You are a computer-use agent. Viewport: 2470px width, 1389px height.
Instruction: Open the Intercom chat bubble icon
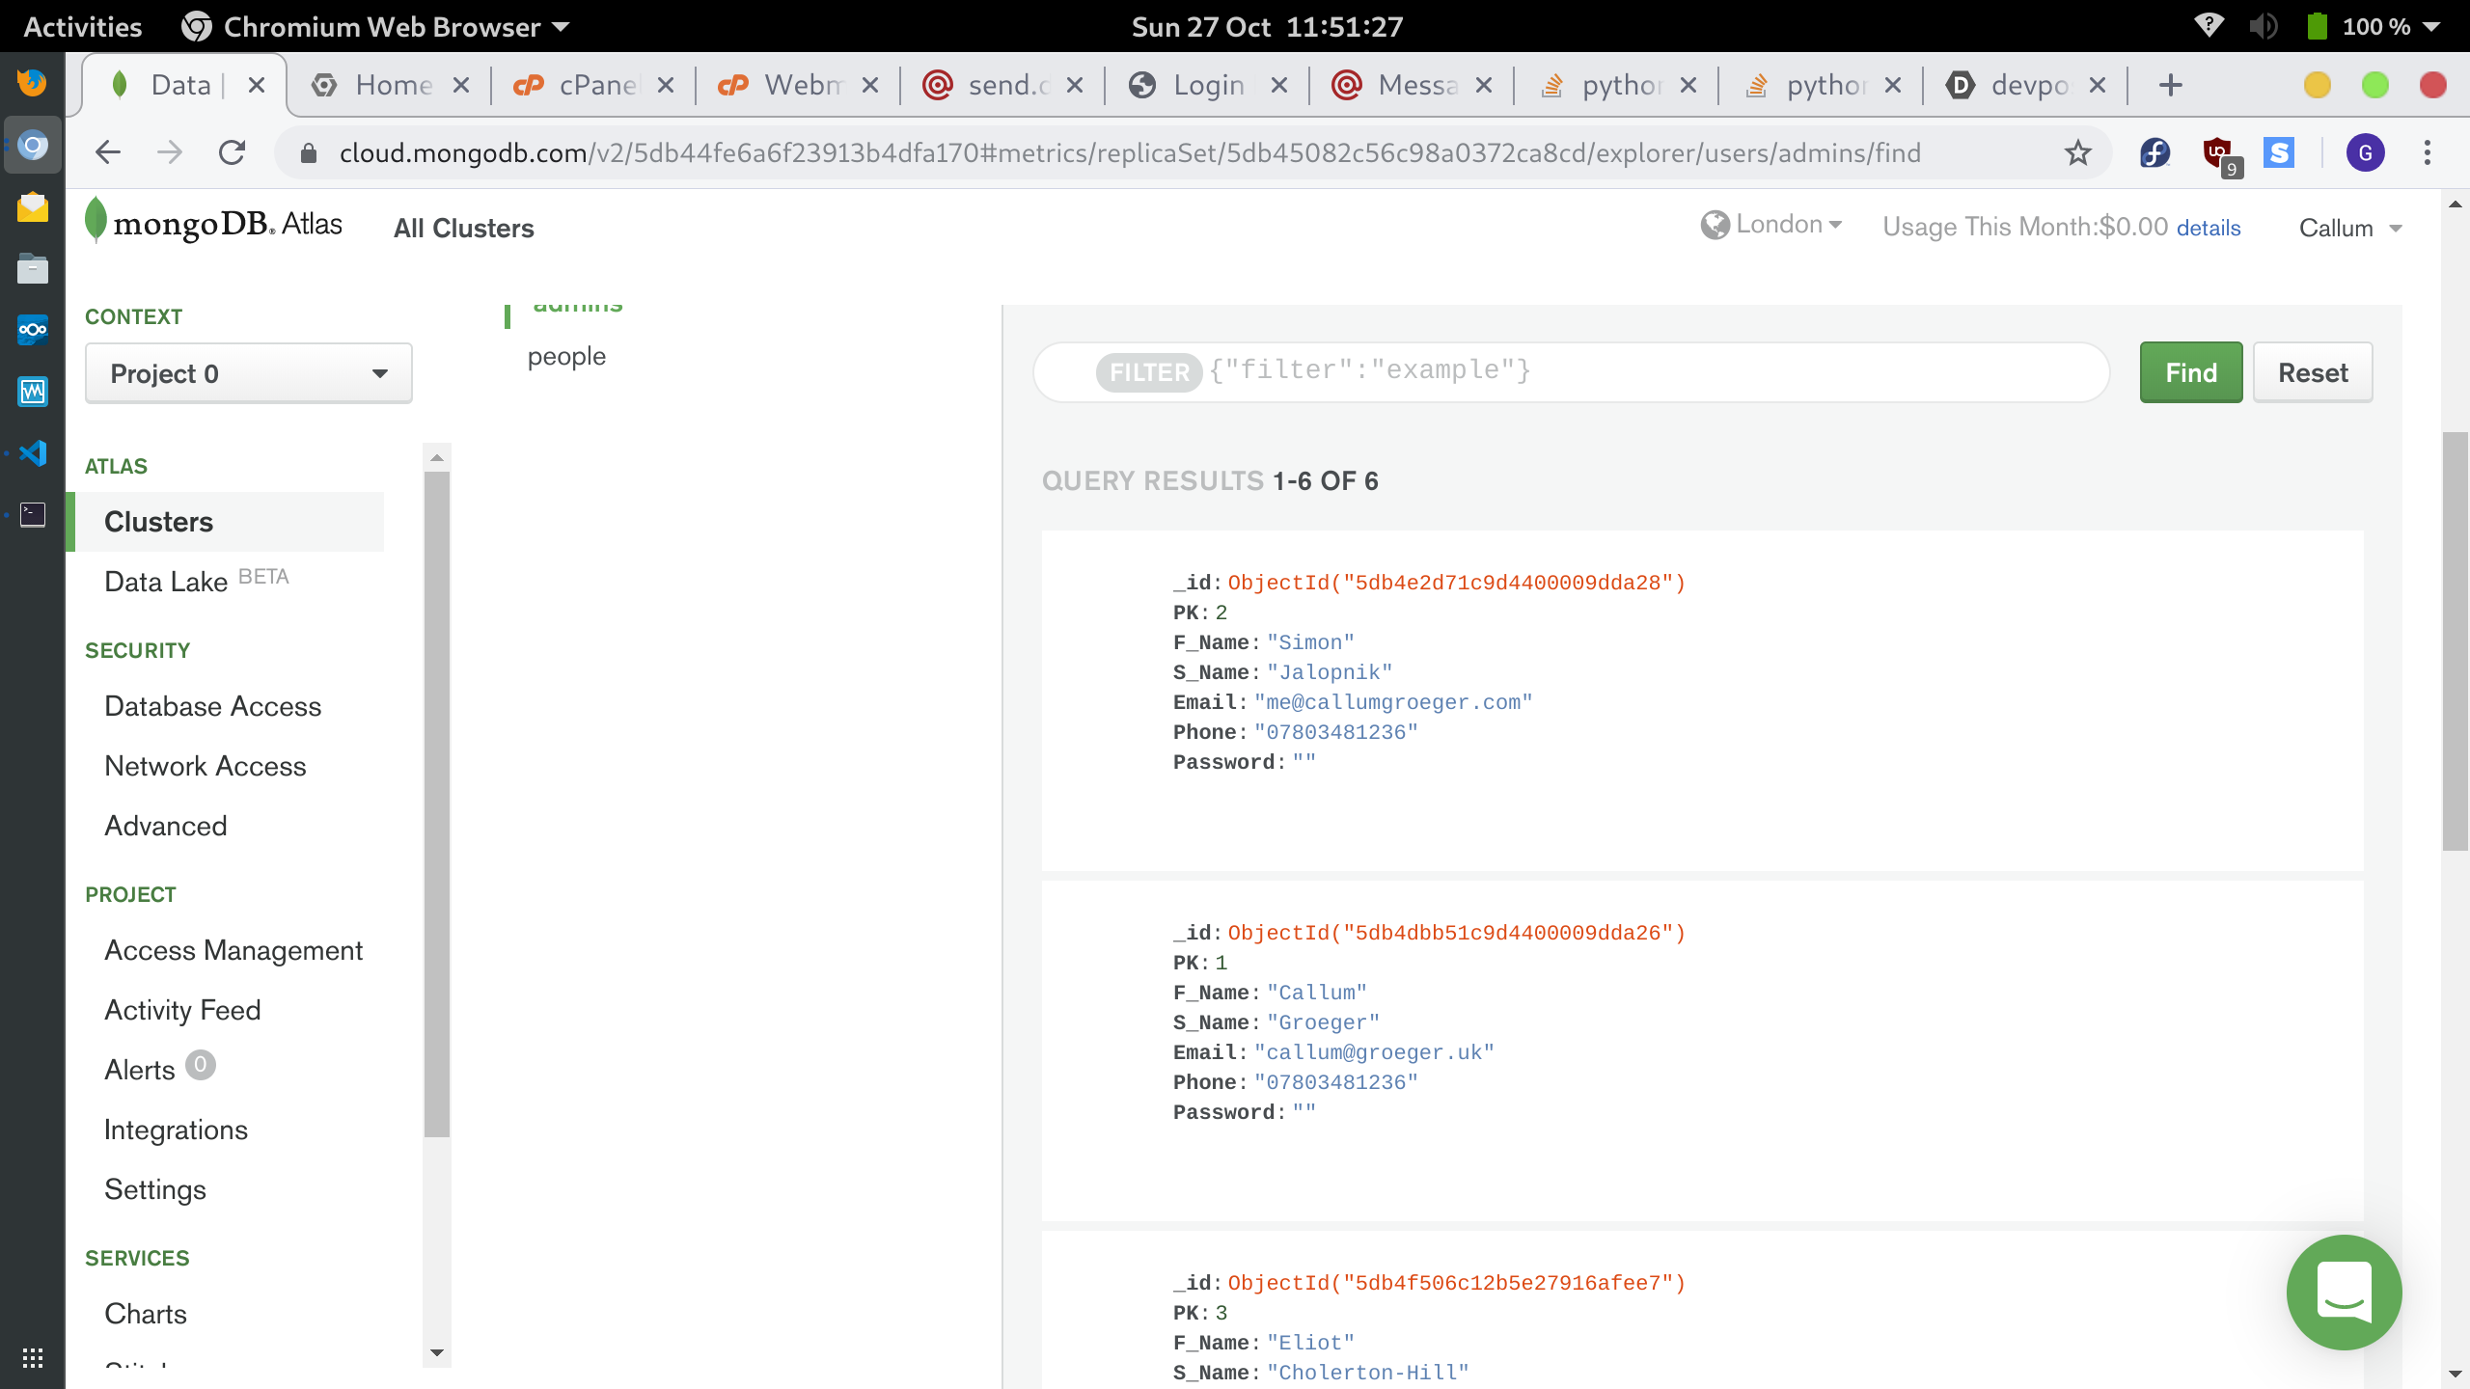tap(2343, 1292)
